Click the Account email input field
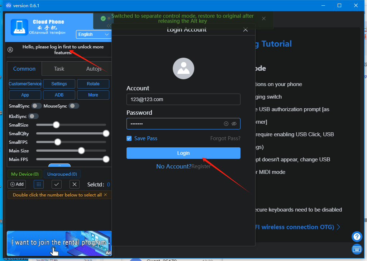Screen dimensions: 367x261 183,99
